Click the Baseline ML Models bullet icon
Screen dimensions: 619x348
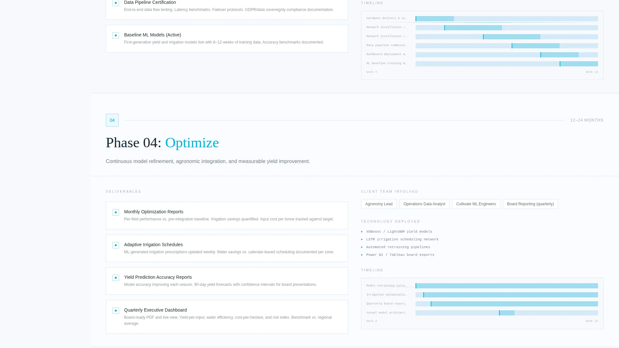(116, 35)
